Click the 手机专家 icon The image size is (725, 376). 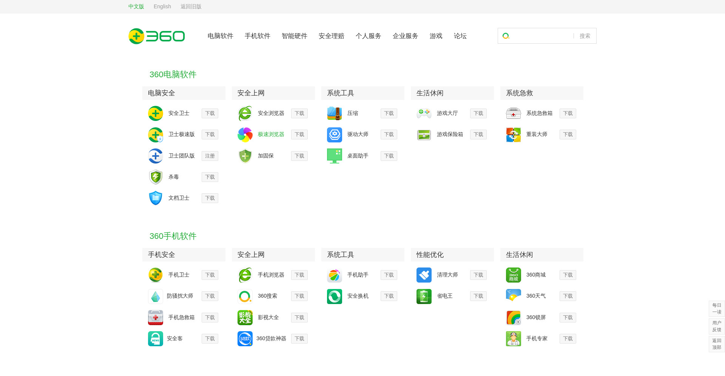(514, 339)
